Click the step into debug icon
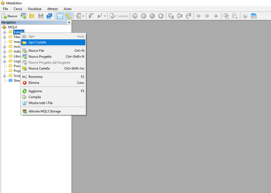 pos(171,16)
